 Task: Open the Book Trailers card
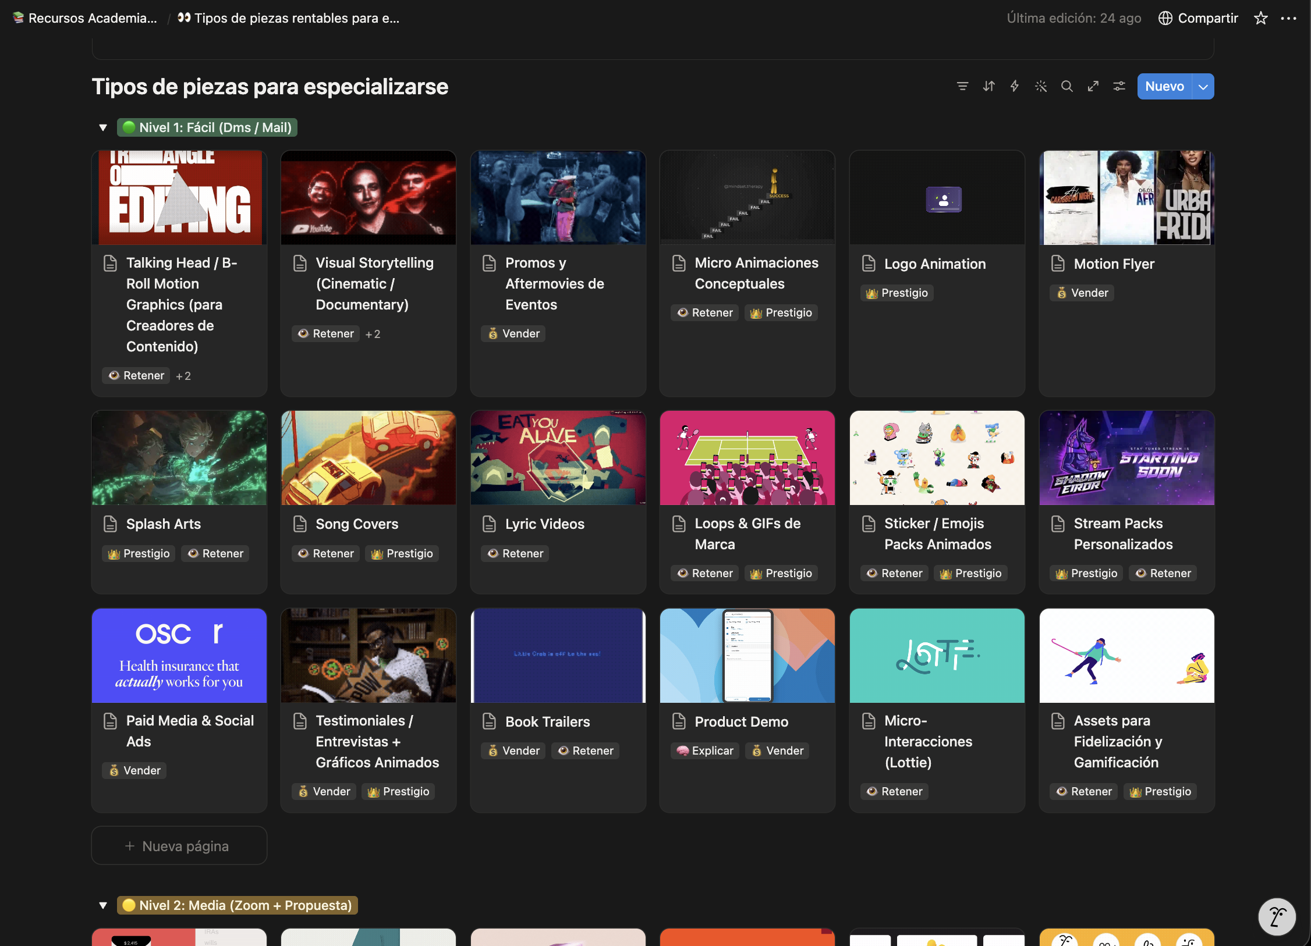(x=558, y=710)
